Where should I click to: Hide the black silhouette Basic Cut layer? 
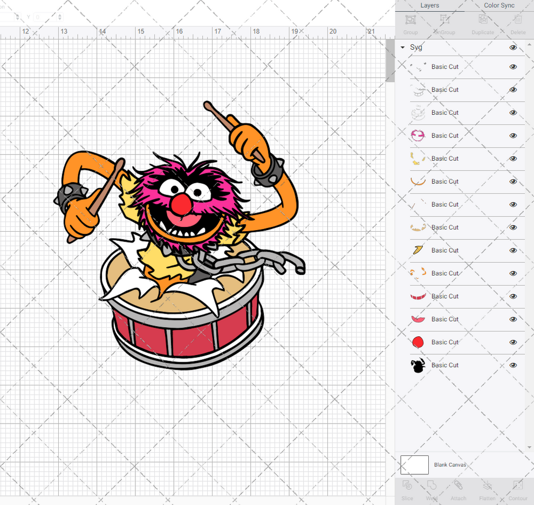[x=513, y=365]
